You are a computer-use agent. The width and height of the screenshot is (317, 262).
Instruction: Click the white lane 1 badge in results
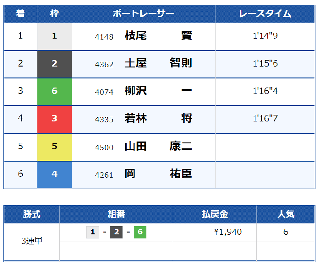coord(54,36)
